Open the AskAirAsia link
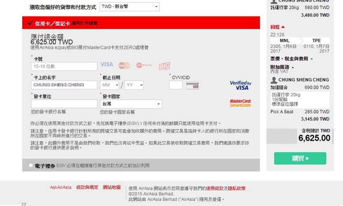343x206 pixels. pyautogui.click(x=61, y=187)
